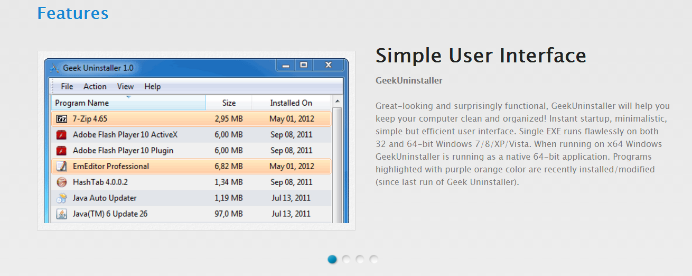Open the File menu
Viewport: 692px width, 276px height.
67,87
